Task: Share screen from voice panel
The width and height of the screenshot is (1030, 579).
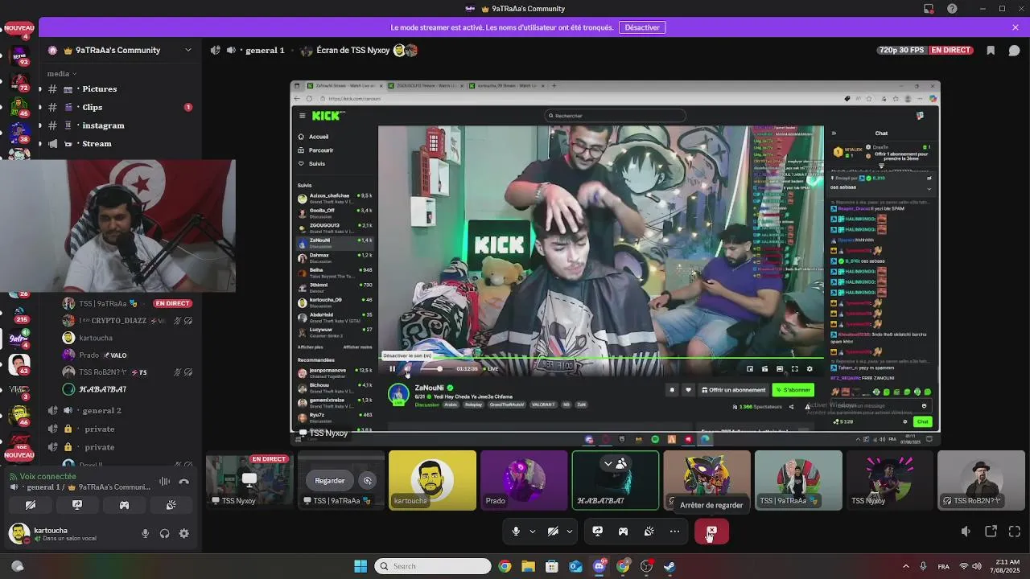Action: click(77, 505)
